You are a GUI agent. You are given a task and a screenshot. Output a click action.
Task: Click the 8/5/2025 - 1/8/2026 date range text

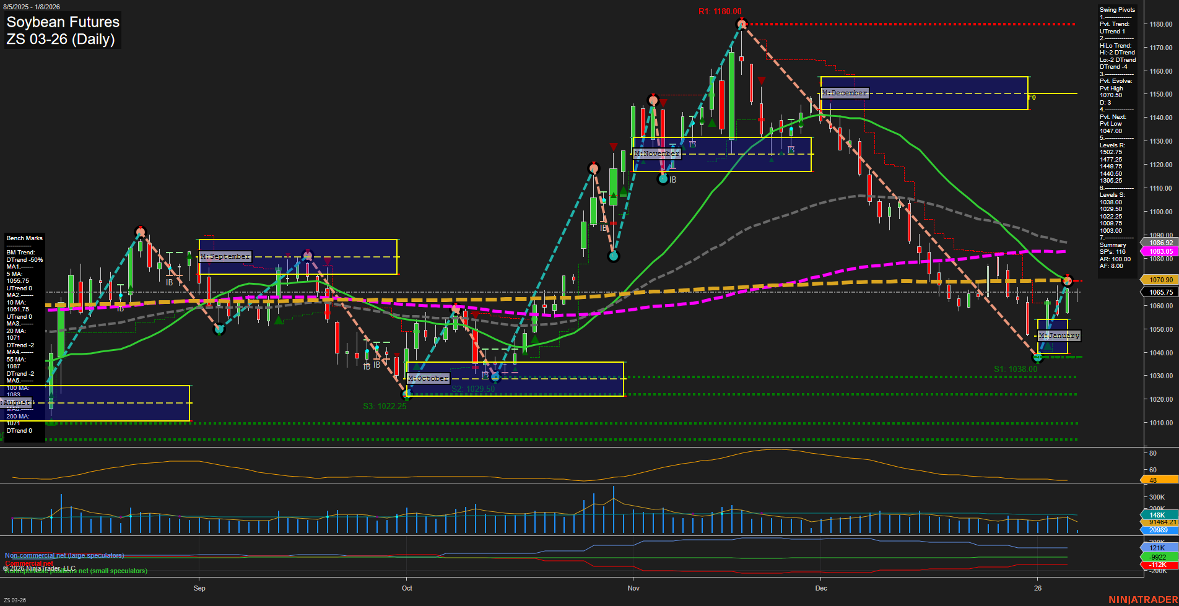click(32, 5)
